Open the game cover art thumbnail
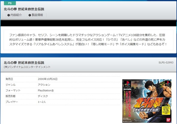This screenshot has width=177, height=124. click(x=147, y=101)
